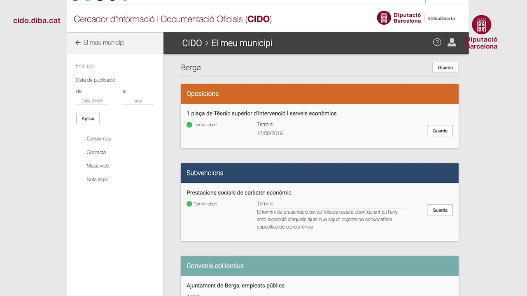Click the Termini obert status under Oposicions
Viewport: 527px width, 296px height.
coord(202,125)
